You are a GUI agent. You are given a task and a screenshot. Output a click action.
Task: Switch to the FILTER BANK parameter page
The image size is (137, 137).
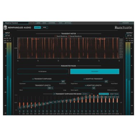coord(43,71)
